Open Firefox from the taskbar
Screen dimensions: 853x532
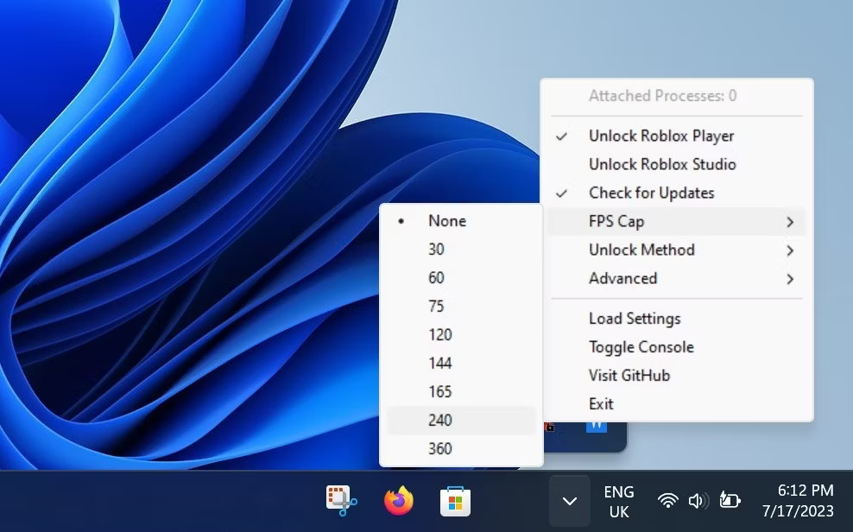398,499
